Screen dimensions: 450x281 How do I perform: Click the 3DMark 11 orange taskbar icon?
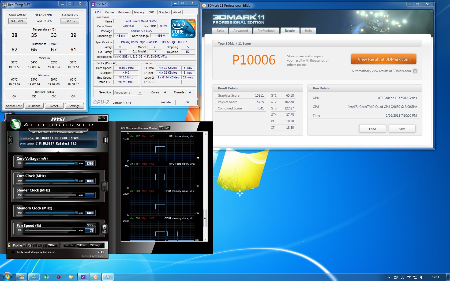pos(96,277)
